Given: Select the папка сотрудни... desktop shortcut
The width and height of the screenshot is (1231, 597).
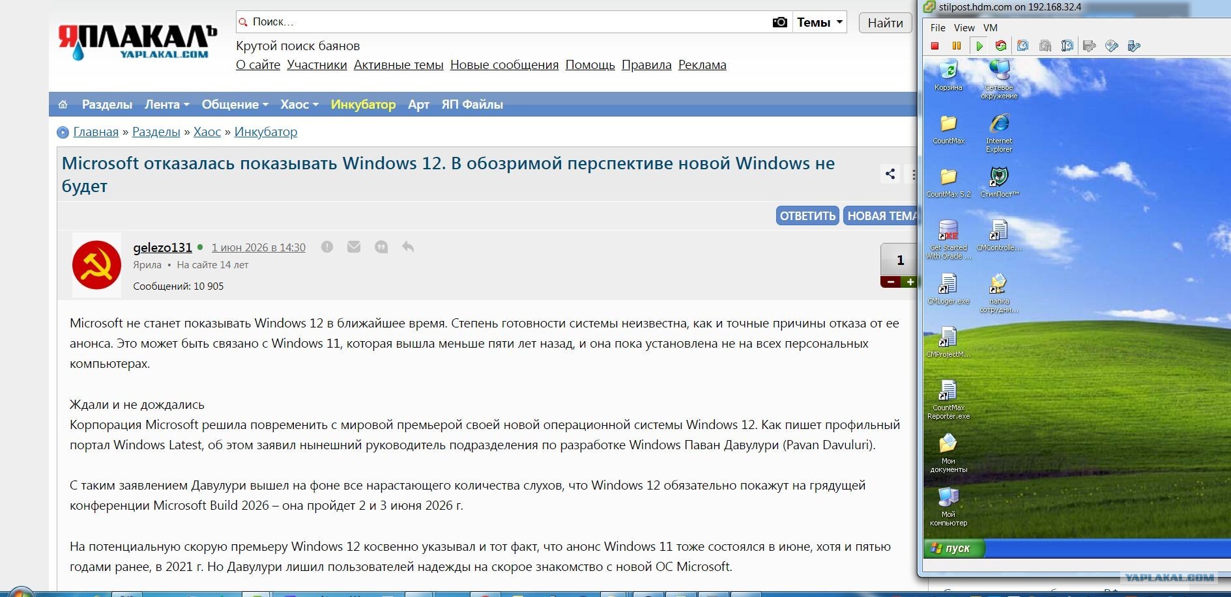Looking at the screenshot, I should click(x=999, y=293).
